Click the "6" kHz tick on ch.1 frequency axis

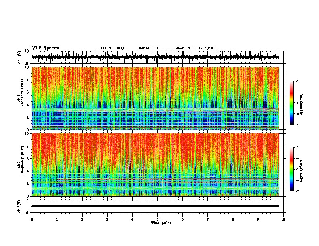pos(28,92)
